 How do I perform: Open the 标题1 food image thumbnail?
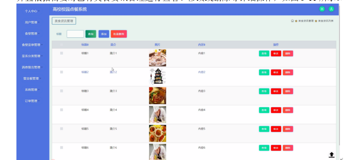pyautogui.click(x=157, y=58)
